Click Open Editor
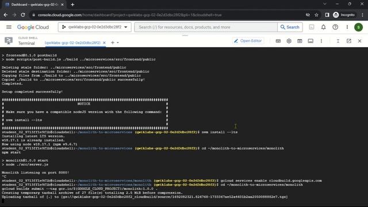This screenshot has width=368, height=207. point(248,41)
